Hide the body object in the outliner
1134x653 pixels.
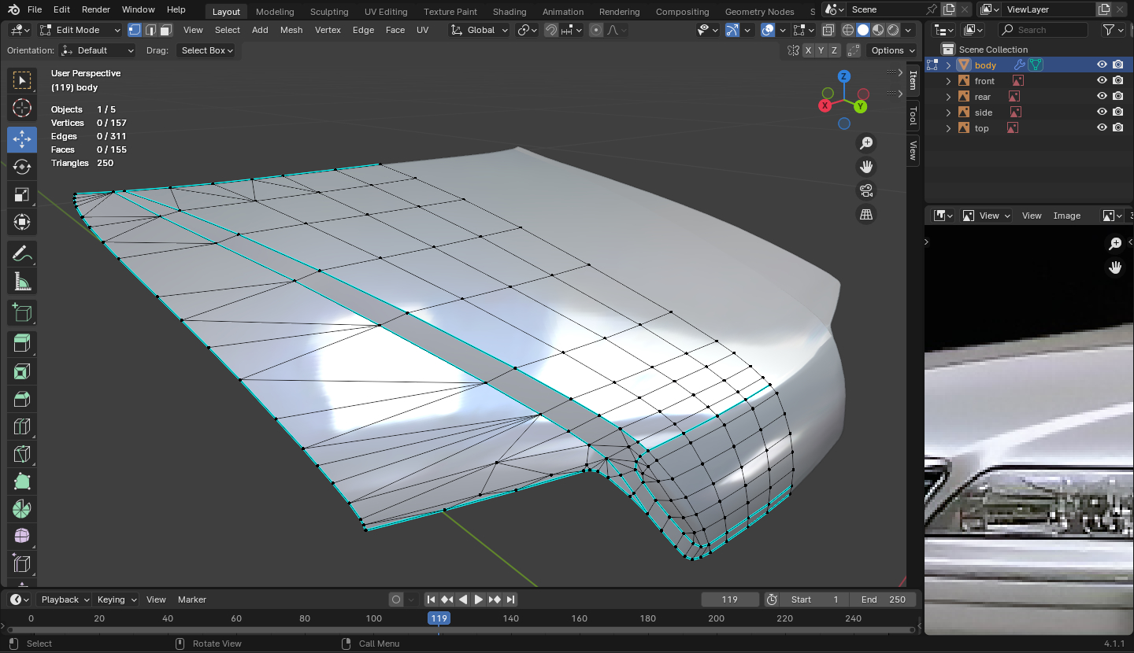point(1102,65)
